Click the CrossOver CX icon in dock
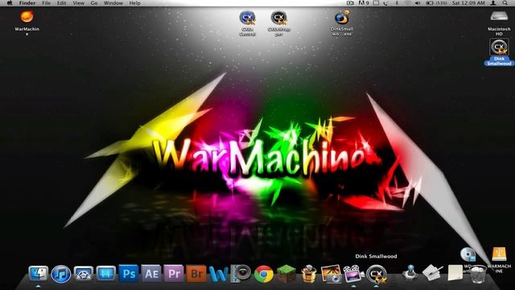This screenshot has width=515, height=290. (376, 274)
